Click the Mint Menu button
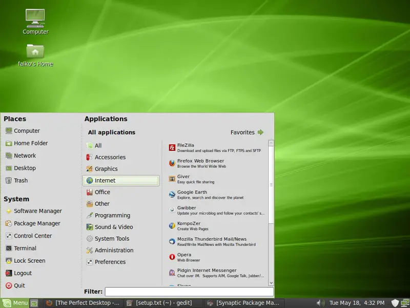This screenshot has height=308, width=410. coord(14,303)
